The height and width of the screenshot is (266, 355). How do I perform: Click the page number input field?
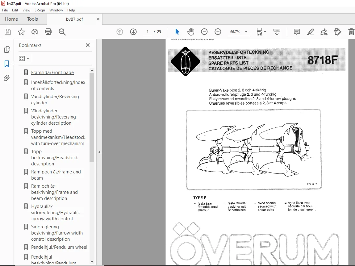click(147, 32)
